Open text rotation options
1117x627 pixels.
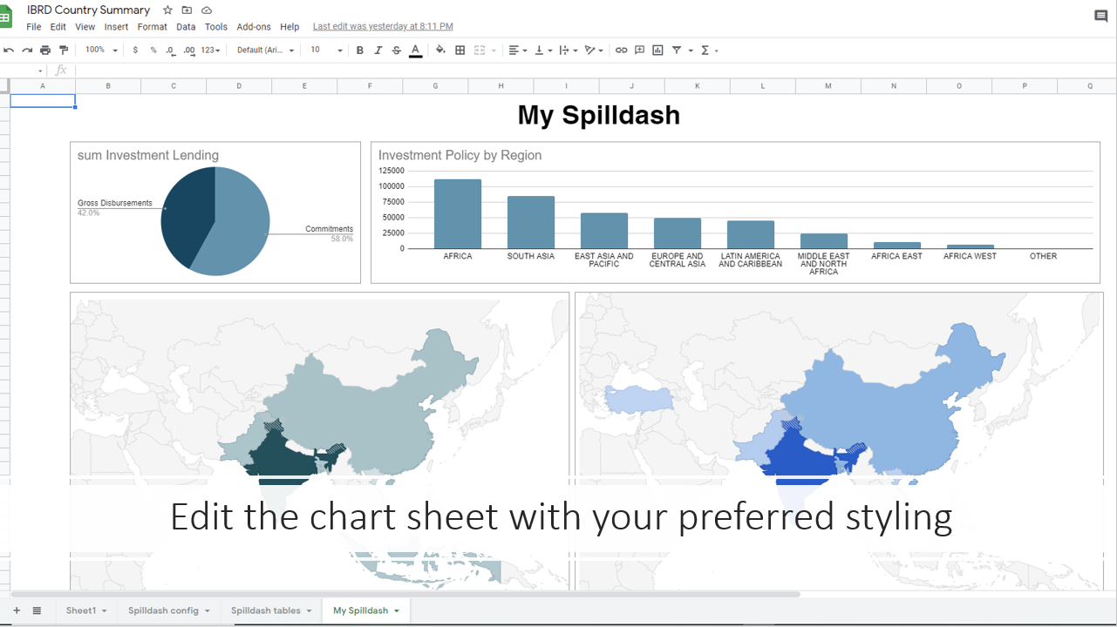594,51
